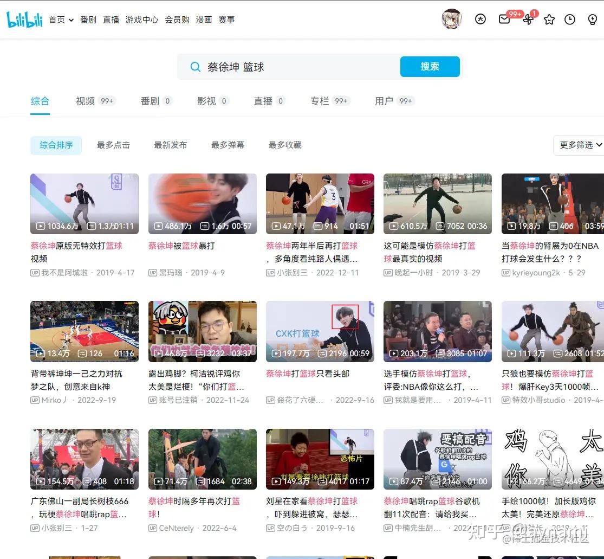Click the blue 搜索 button
The image size is (604, 559).
[430, 67]
